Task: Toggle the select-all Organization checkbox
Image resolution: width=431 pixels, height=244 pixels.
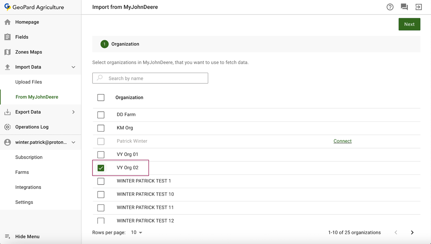Action: tap(101, 98)
